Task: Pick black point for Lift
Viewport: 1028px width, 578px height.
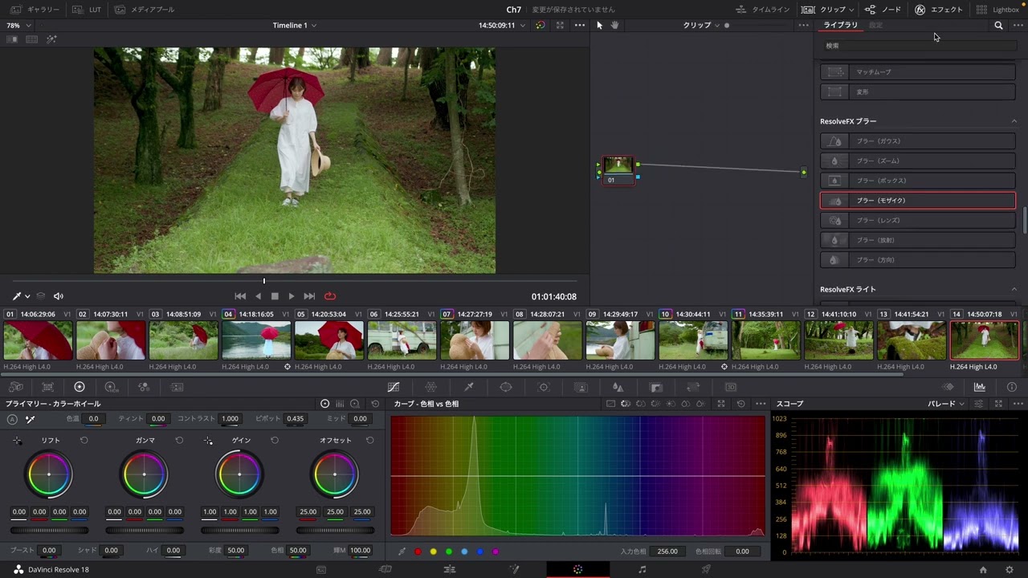Action: (x=18, y=441)
